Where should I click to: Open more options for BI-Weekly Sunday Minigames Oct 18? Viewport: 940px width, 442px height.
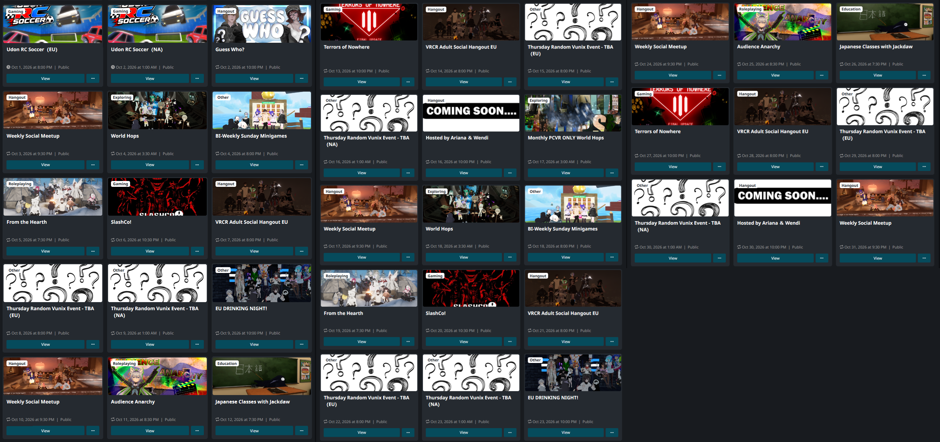[x=612, y=257]
